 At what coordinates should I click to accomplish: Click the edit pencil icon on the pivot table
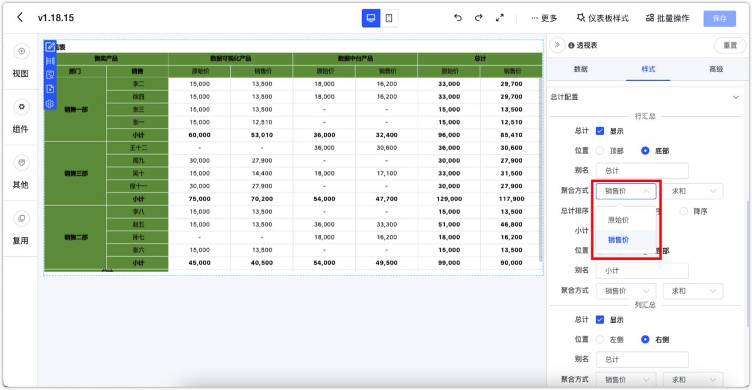(x=50, y=47)
